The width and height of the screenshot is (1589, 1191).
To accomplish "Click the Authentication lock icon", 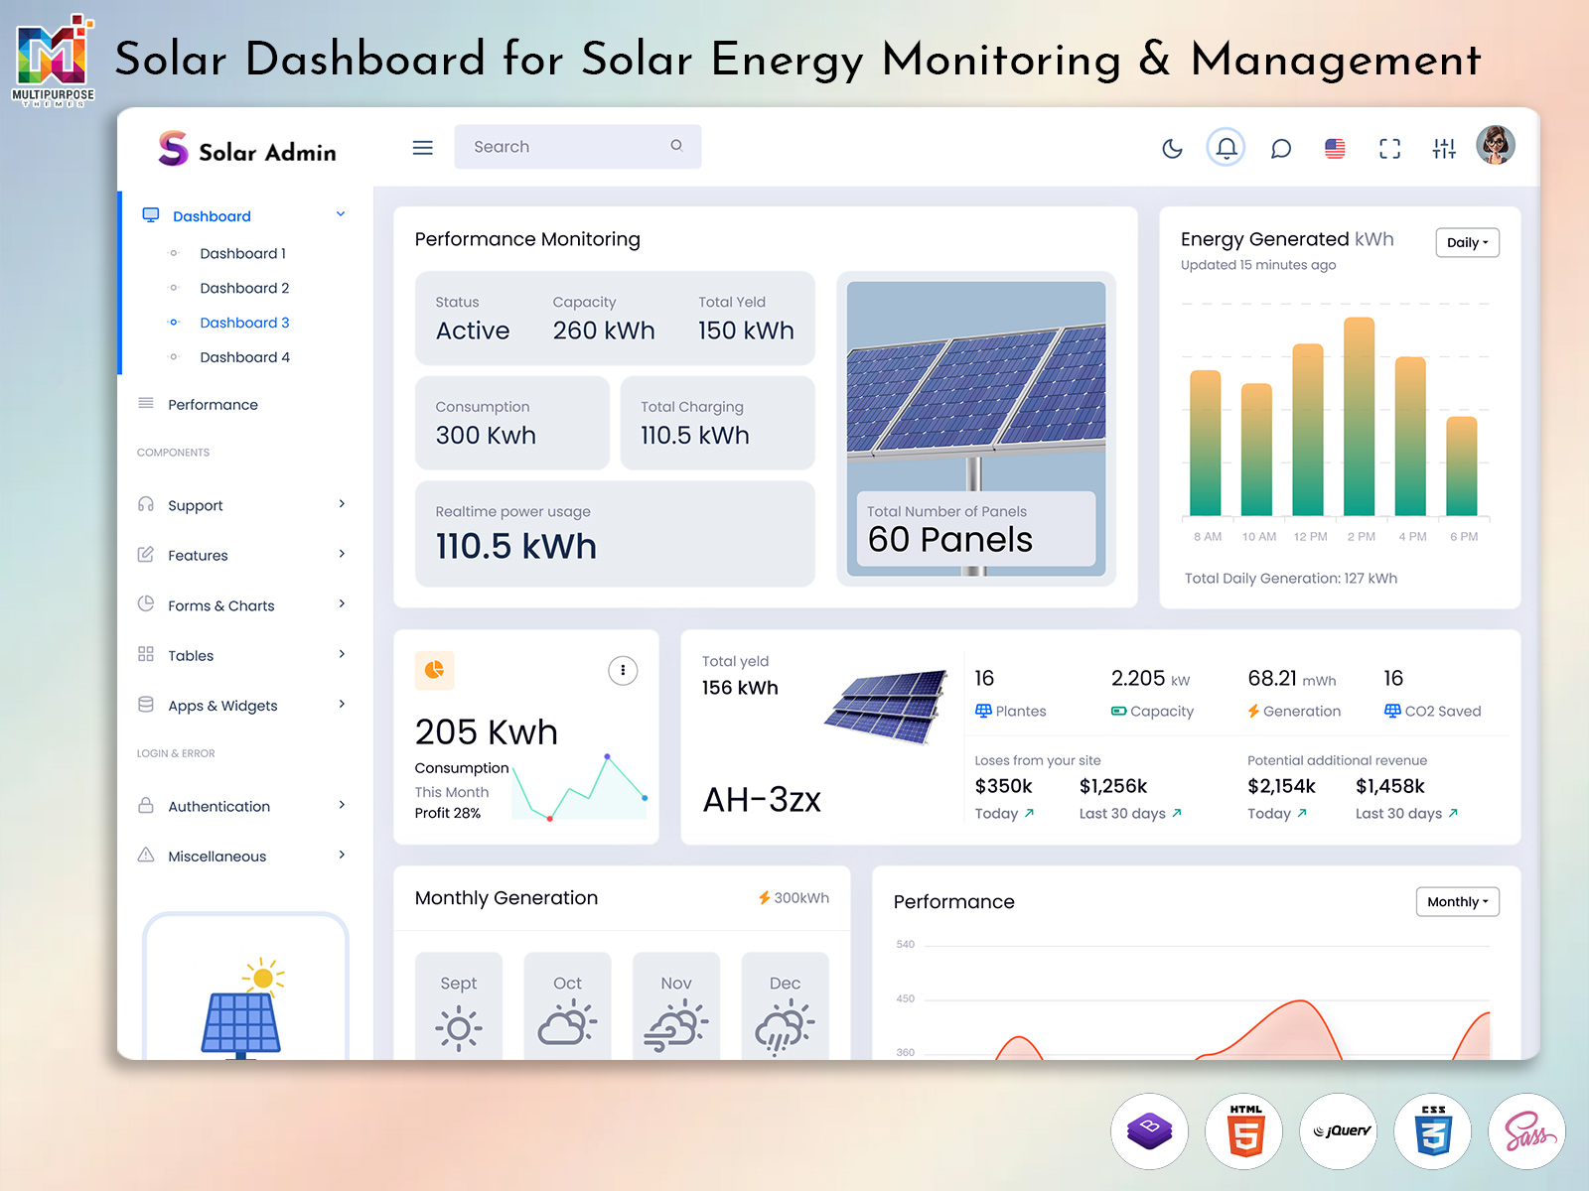I will (146, 805).
